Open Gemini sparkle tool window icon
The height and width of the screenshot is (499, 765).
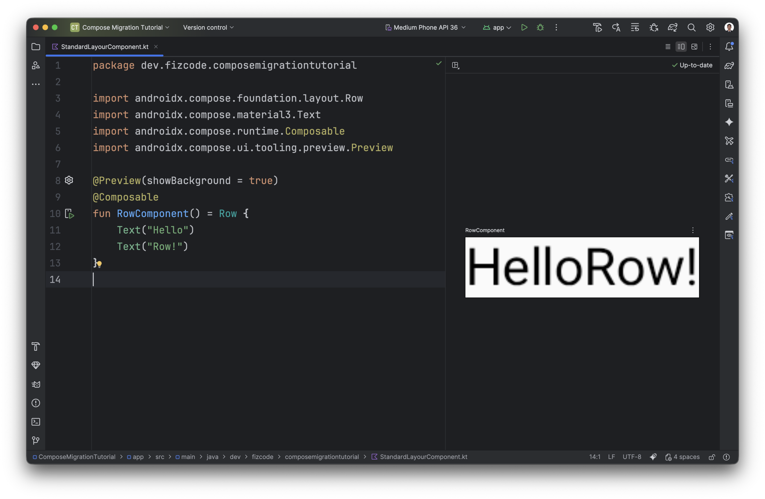[x=729, y=122]
